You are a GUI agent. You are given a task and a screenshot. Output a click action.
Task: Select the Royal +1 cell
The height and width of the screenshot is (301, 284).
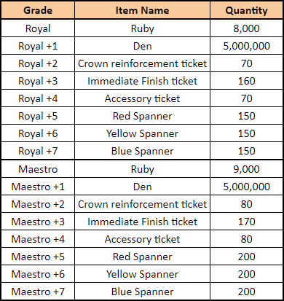point(38,46)
